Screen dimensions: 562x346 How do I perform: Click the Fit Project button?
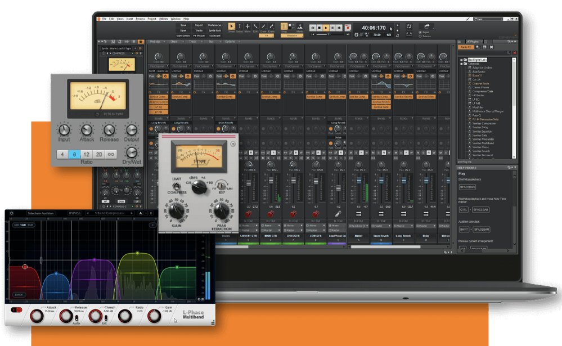[199, 35]
